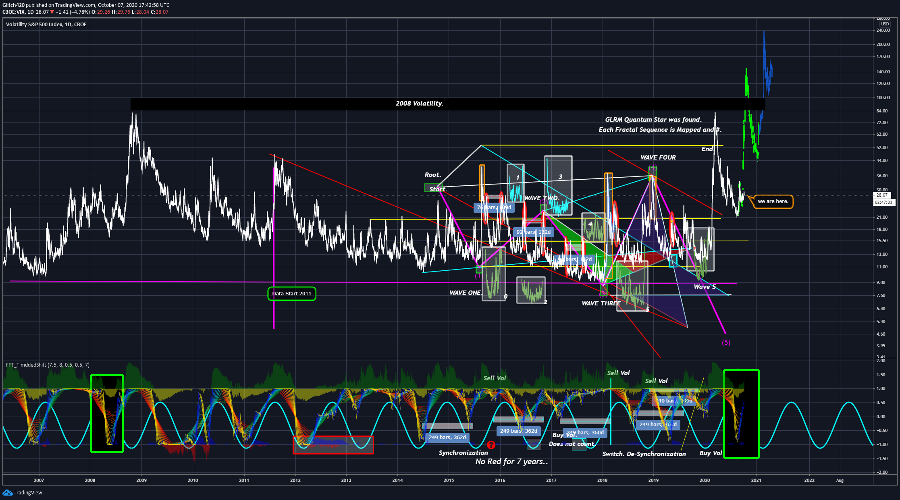Select the 'Root.' annotation text

(x=432, y=175)
